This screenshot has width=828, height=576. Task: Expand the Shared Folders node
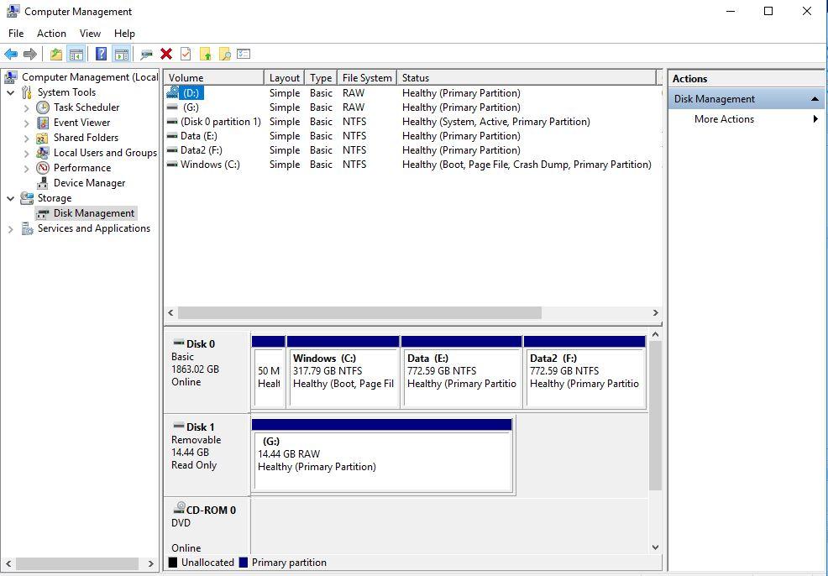pyautogui.click(x=26, y=139)
